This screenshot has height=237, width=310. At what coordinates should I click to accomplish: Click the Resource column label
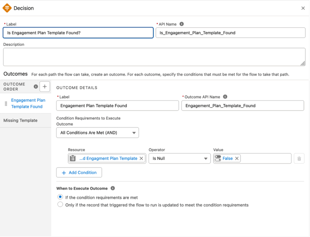[76, 150]
